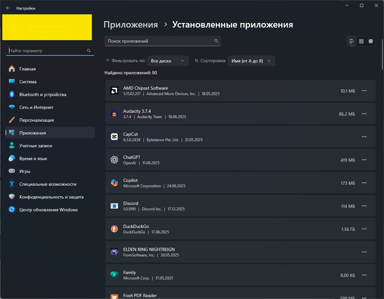
Task: Click the Discord Inc. publisher text
Action: click(x=152, y=209)
